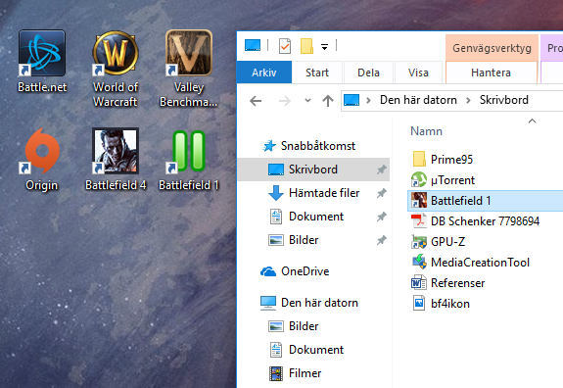Open the recent locations dropdown chevron
The height and width of the screenshot is (388, 563).
(307, 100)
